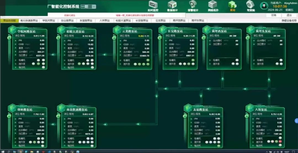The height and width of the screenshot is (153, 298).
Task: Switch to the 云龙泵站 tab
Action: point(161,21)
